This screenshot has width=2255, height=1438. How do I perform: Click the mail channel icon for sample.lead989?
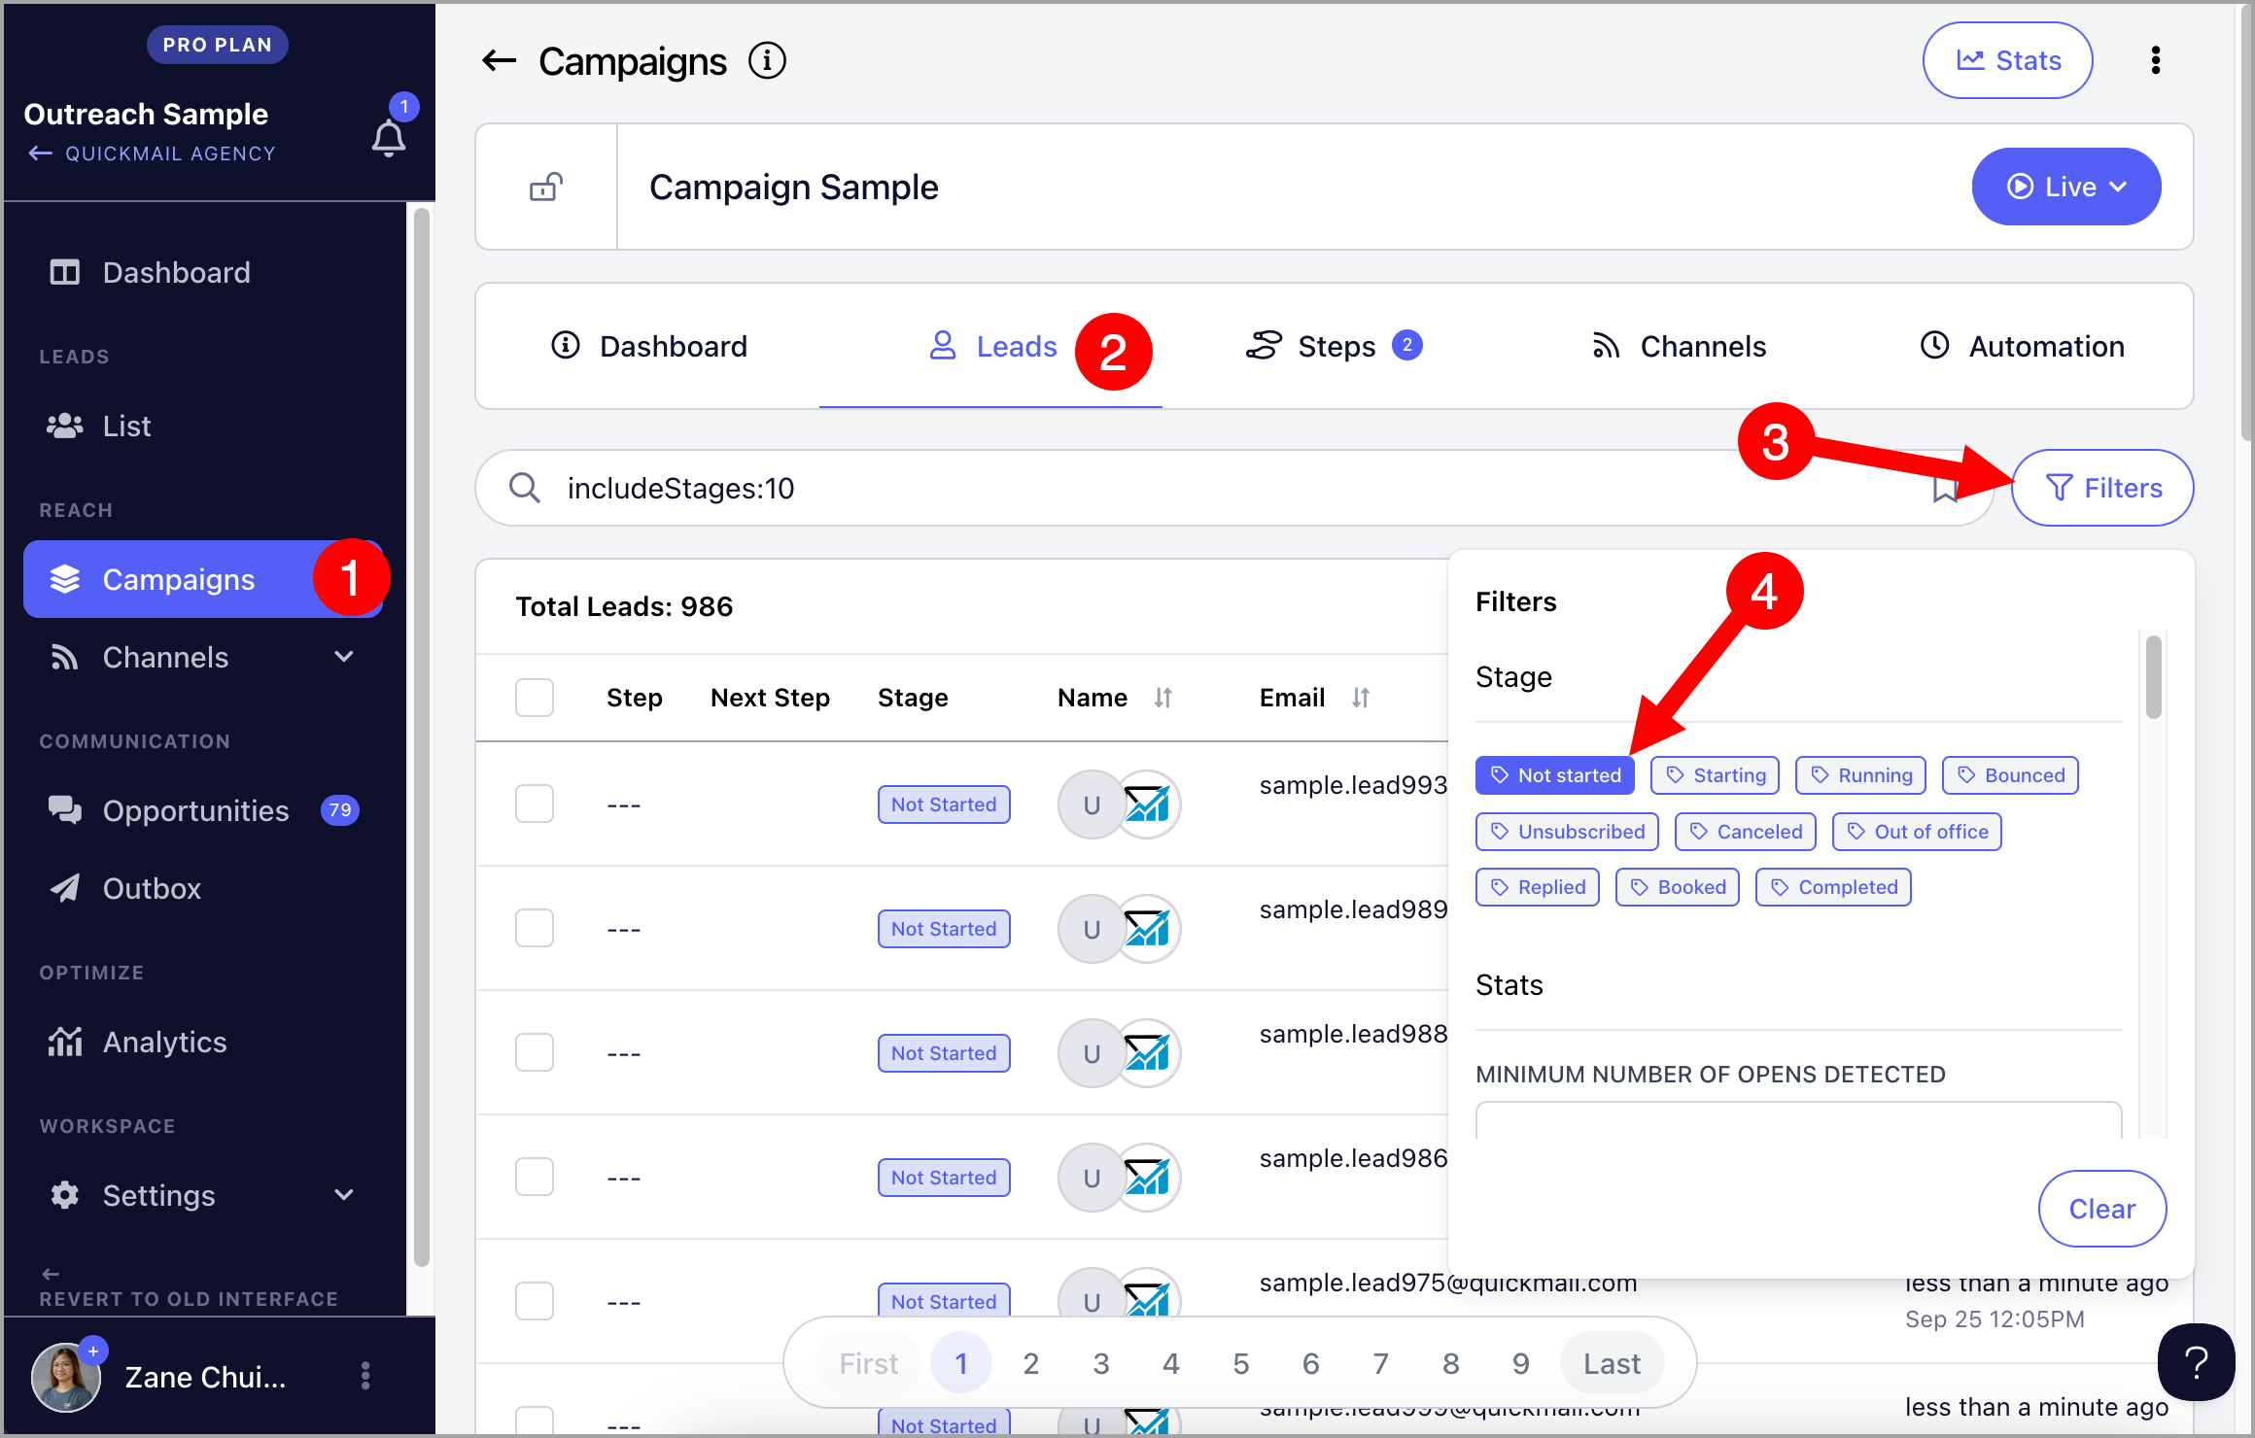point(1147,929)
